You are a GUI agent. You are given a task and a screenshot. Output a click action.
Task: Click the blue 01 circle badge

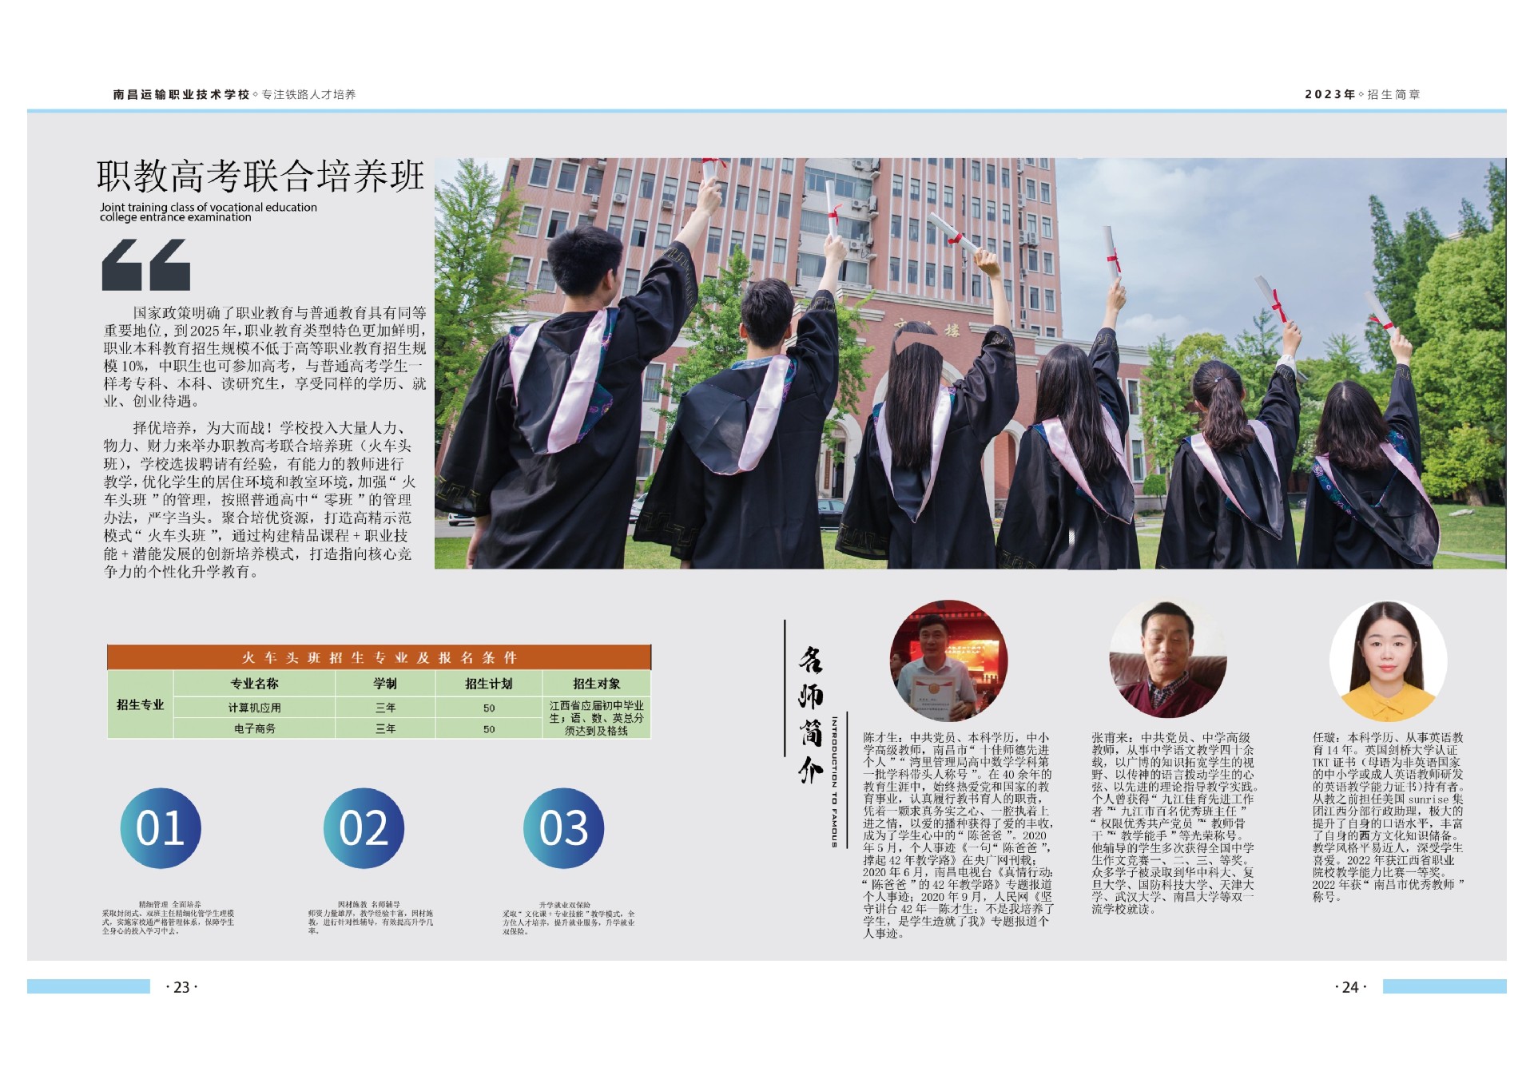click(161, 828)
